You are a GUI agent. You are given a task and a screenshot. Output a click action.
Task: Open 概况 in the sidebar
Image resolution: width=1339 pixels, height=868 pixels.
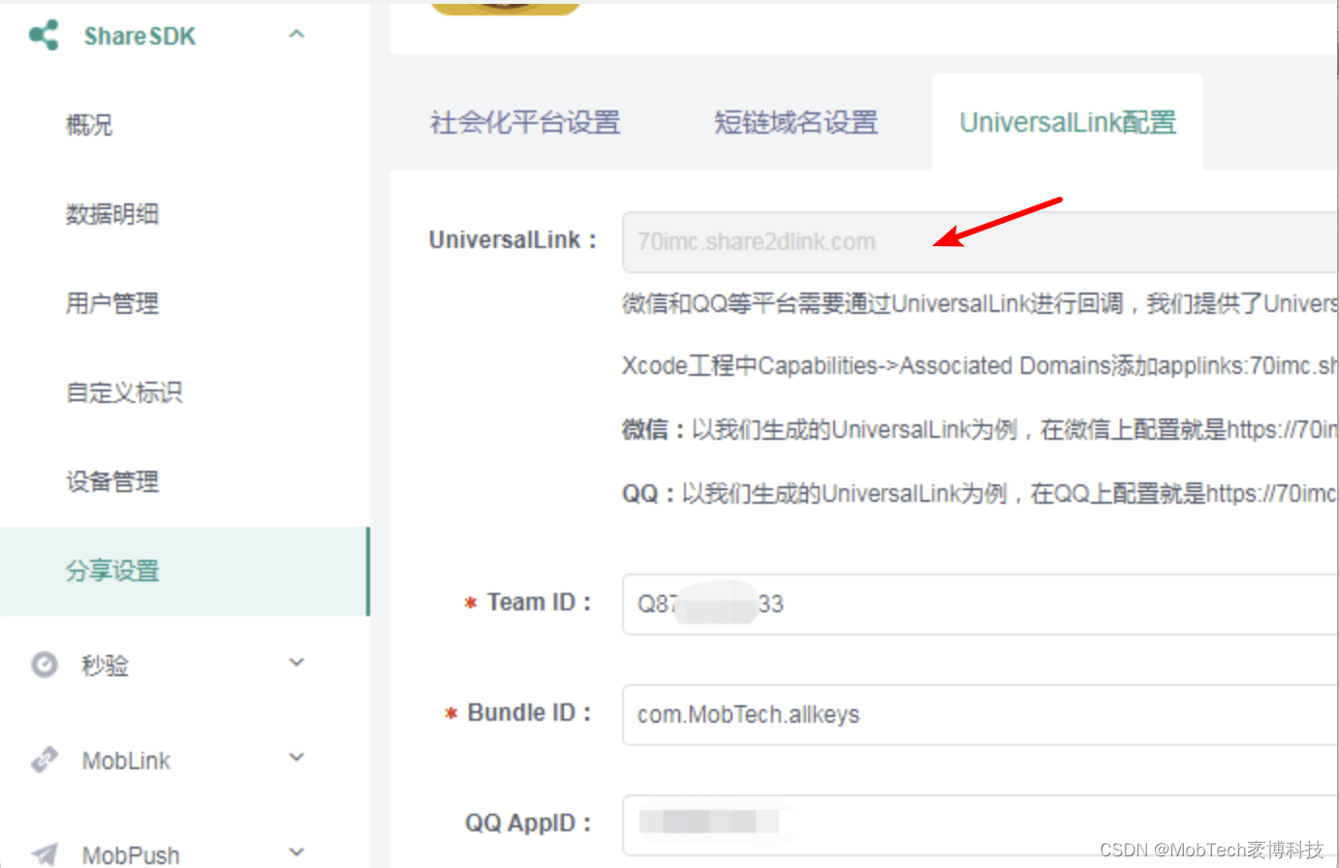pos(89,125)
